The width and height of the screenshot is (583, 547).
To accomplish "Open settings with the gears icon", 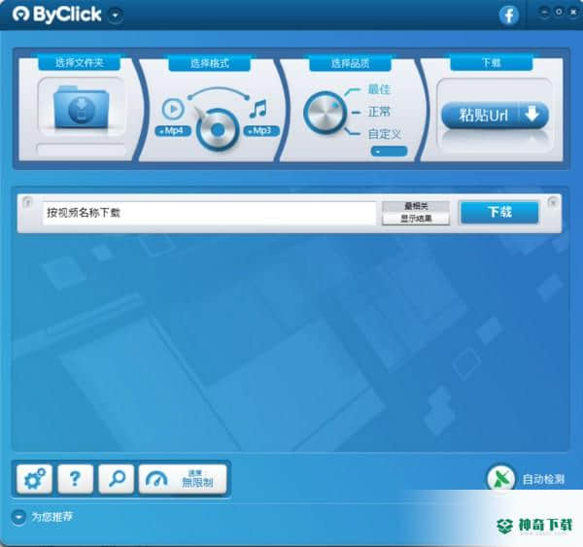I will click(x=34, y=479).
